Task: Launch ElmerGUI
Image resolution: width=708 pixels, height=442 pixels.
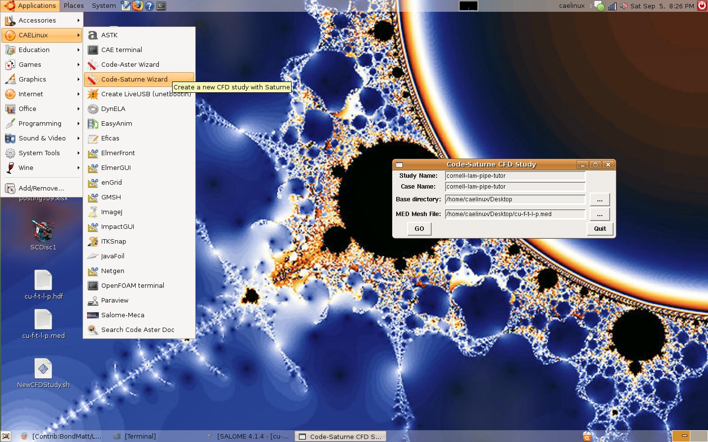Action: [x=139, y=167]
